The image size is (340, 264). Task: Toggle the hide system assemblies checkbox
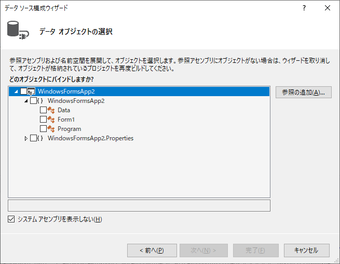12,219
